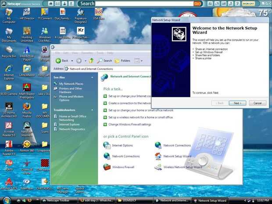
Task: Select the Quake III Arena icon
Action: (x=27, y=167)
